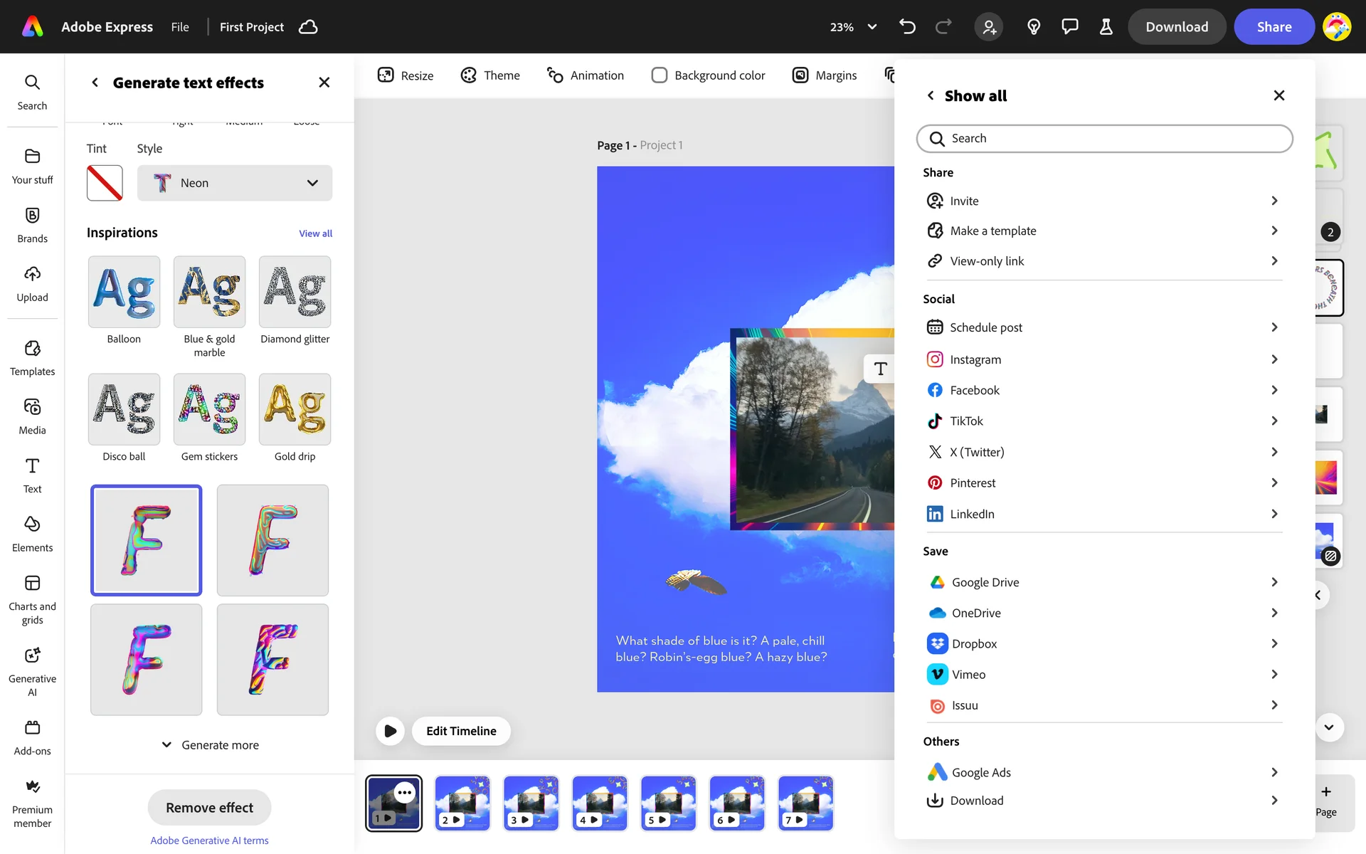
Task: Open the Neon style dropdown
Action: click(x=235, y=183)
